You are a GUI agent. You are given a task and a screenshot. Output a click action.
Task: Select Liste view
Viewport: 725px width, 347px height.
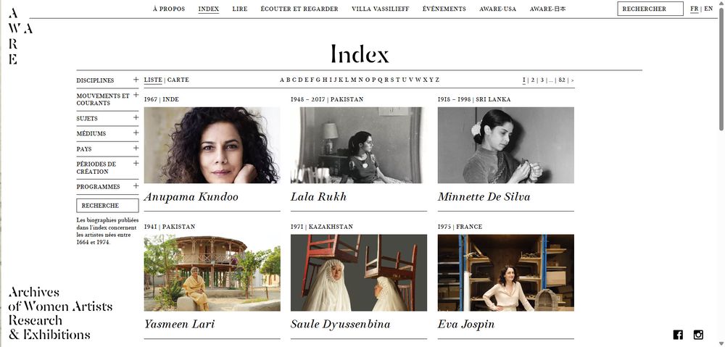153,80
